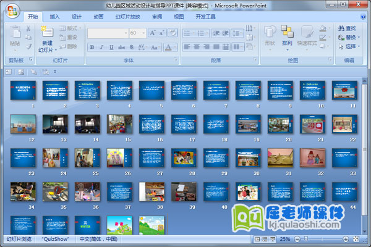
Task: Switch to Slide Sorter view in status bar
Action: click(x=265, y=239)
